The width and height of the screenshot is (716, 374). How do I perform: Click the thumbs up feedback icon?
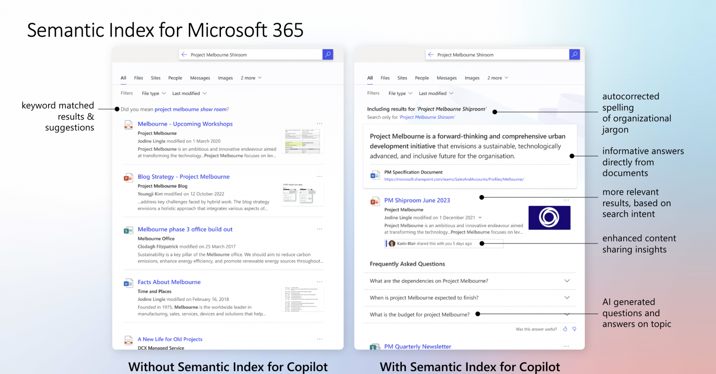(x=565, y=329)
